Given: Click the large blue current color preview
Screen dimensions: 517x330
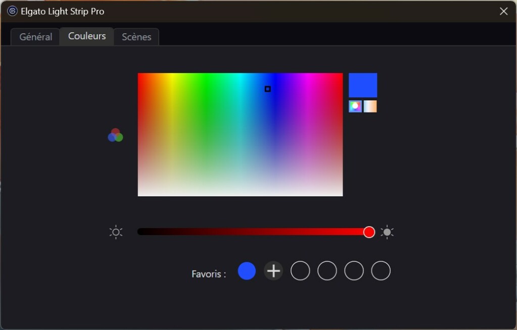Looking at the screenshot, I should coord(362,85).
